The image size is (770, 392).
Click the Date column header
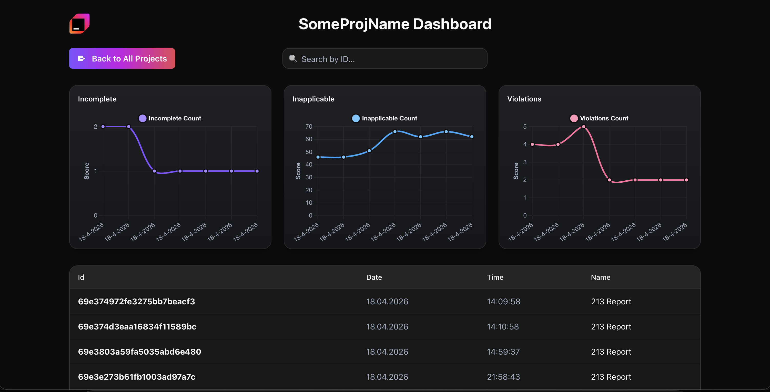[x=374, y=277]
